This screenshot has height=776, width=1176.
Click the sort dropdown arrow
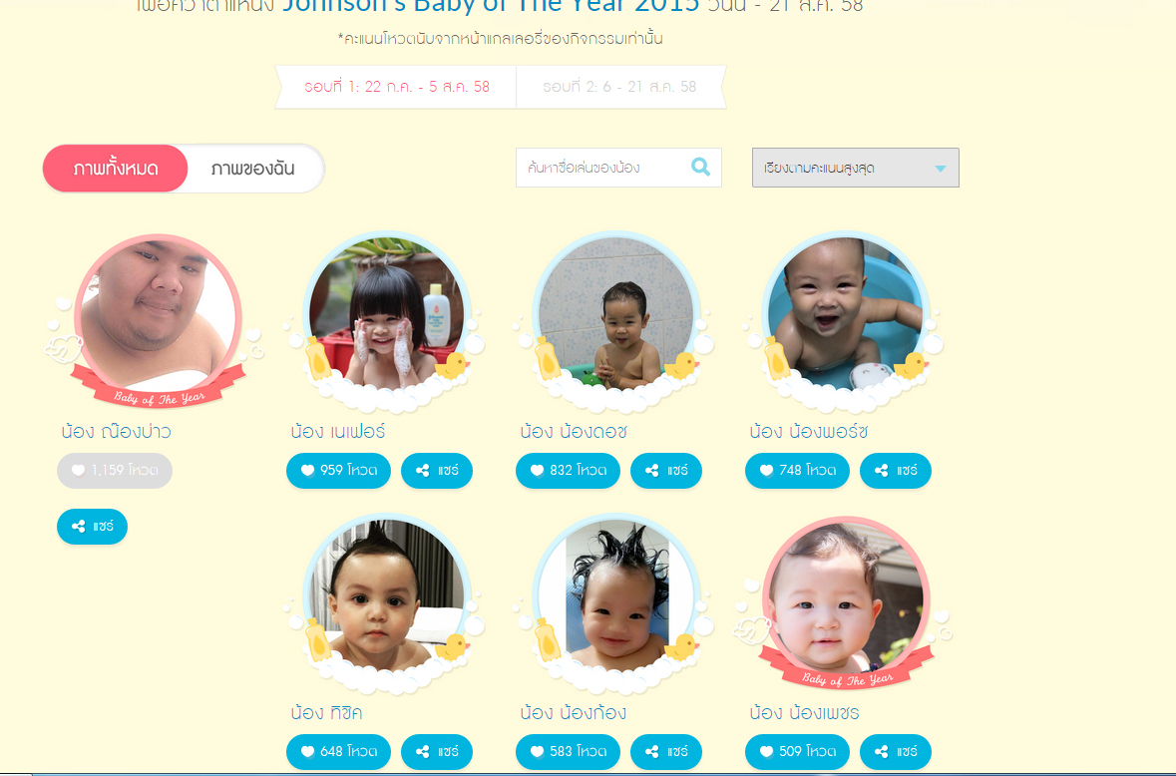click(941, 168)
